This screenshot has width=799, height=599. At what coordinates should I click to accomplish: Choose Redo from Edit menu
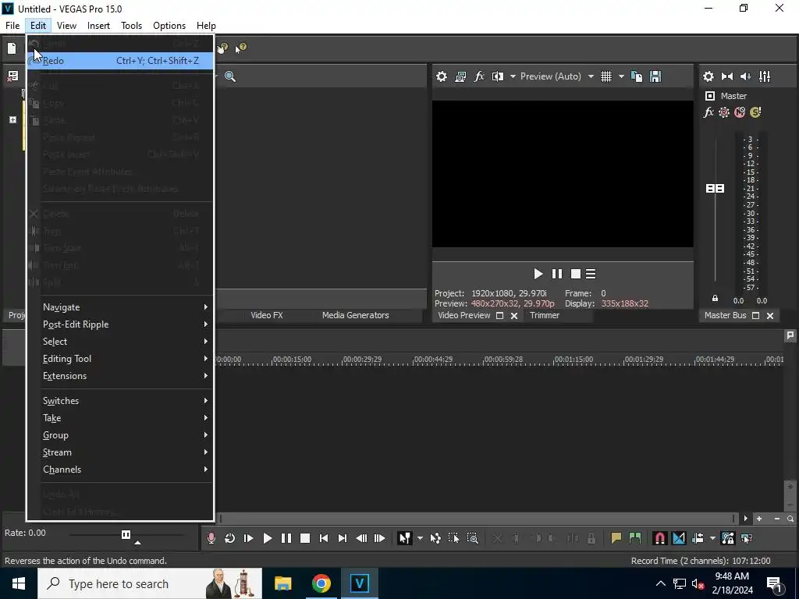point(119,61)
